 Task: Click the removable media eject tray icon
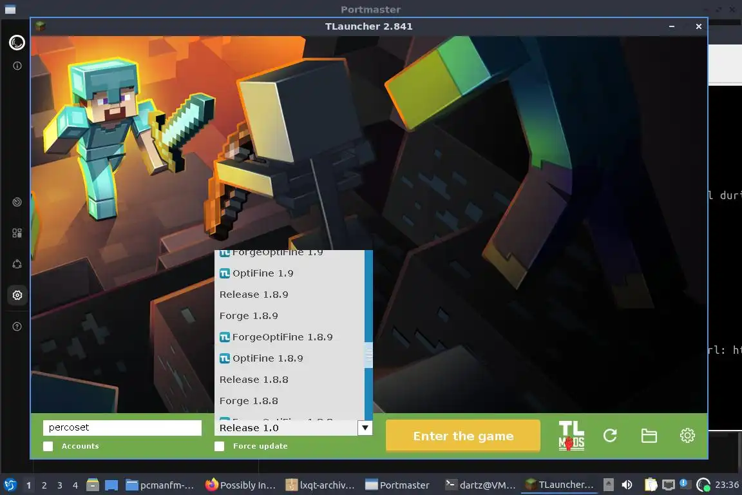tap(609, 485)
